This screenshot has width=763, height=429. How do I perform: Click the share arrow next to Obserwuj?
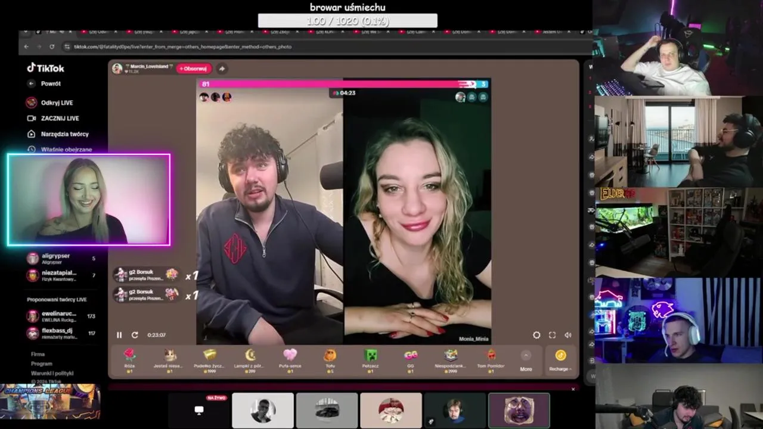point(222,69)
